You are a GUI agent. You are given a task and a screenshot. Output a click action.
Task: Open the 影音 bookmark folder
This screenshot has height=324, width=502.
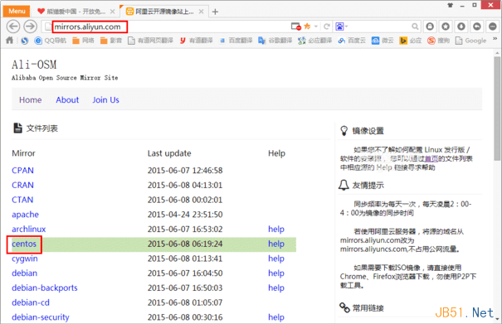(111, 41)
